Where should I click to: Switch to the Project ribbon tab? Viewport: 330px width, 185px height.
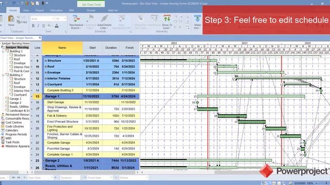tap(40, 10)
